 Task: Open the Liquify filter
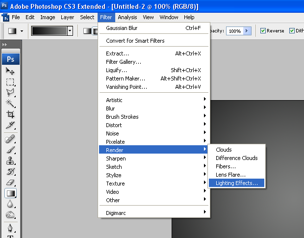click(153, 70)
